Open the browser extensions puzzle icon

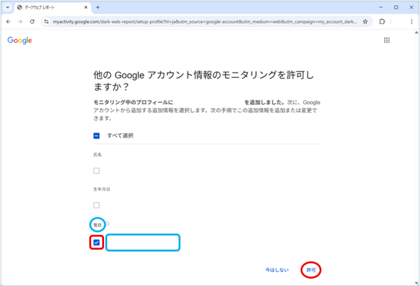[x=382, y=21]
